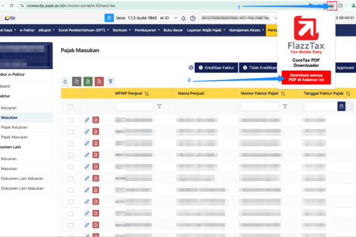The image size is (356, 237).
Task: Download PDF of the third invoice row
Action: tap(96, 143)
